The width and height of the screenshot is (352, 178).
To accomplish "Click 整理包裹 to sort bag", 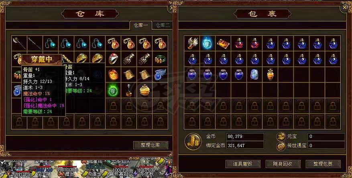I will (323, 164).
